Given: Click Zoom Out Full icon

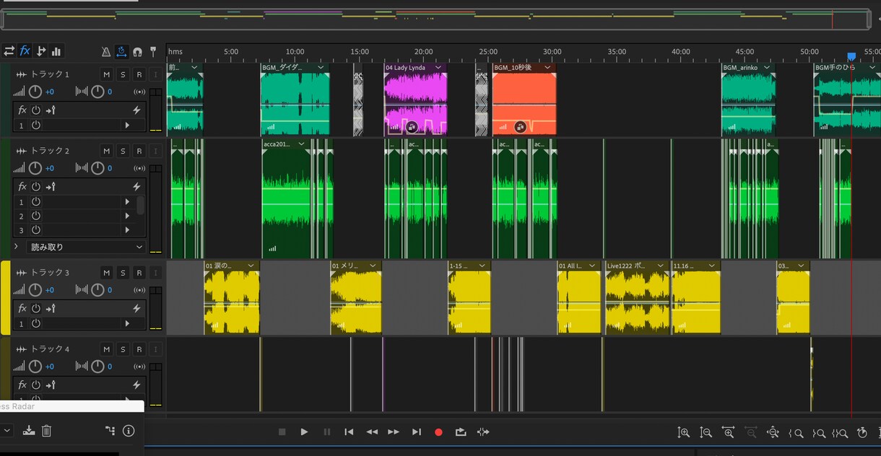Looking at the screenshot, I should [773, 433].
